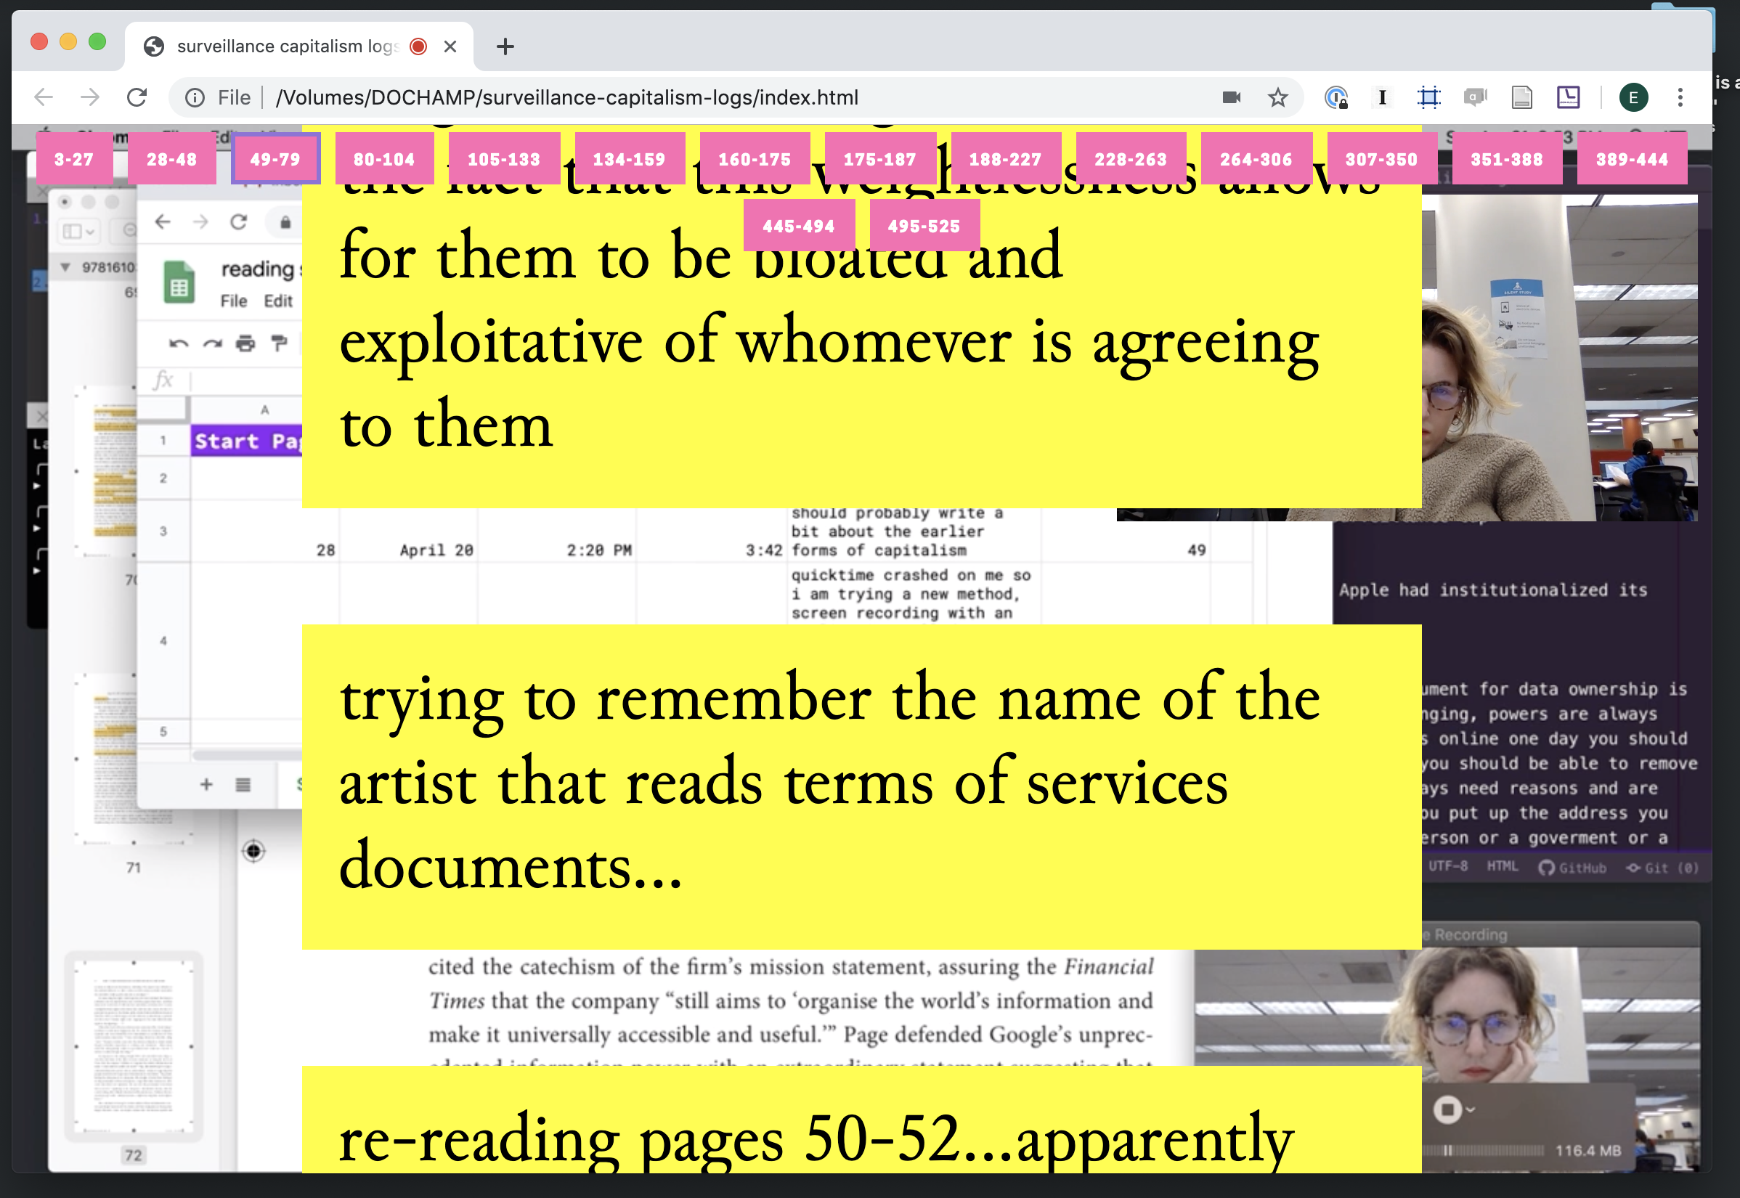Go to page range 495-525
This screenshot has height=1198, width=1740.
[923, 226]
